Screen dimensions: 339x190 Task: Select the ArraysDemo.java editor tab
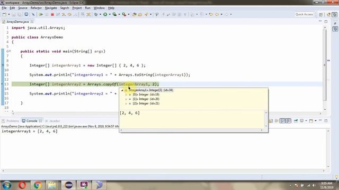[x=17, y=22]
